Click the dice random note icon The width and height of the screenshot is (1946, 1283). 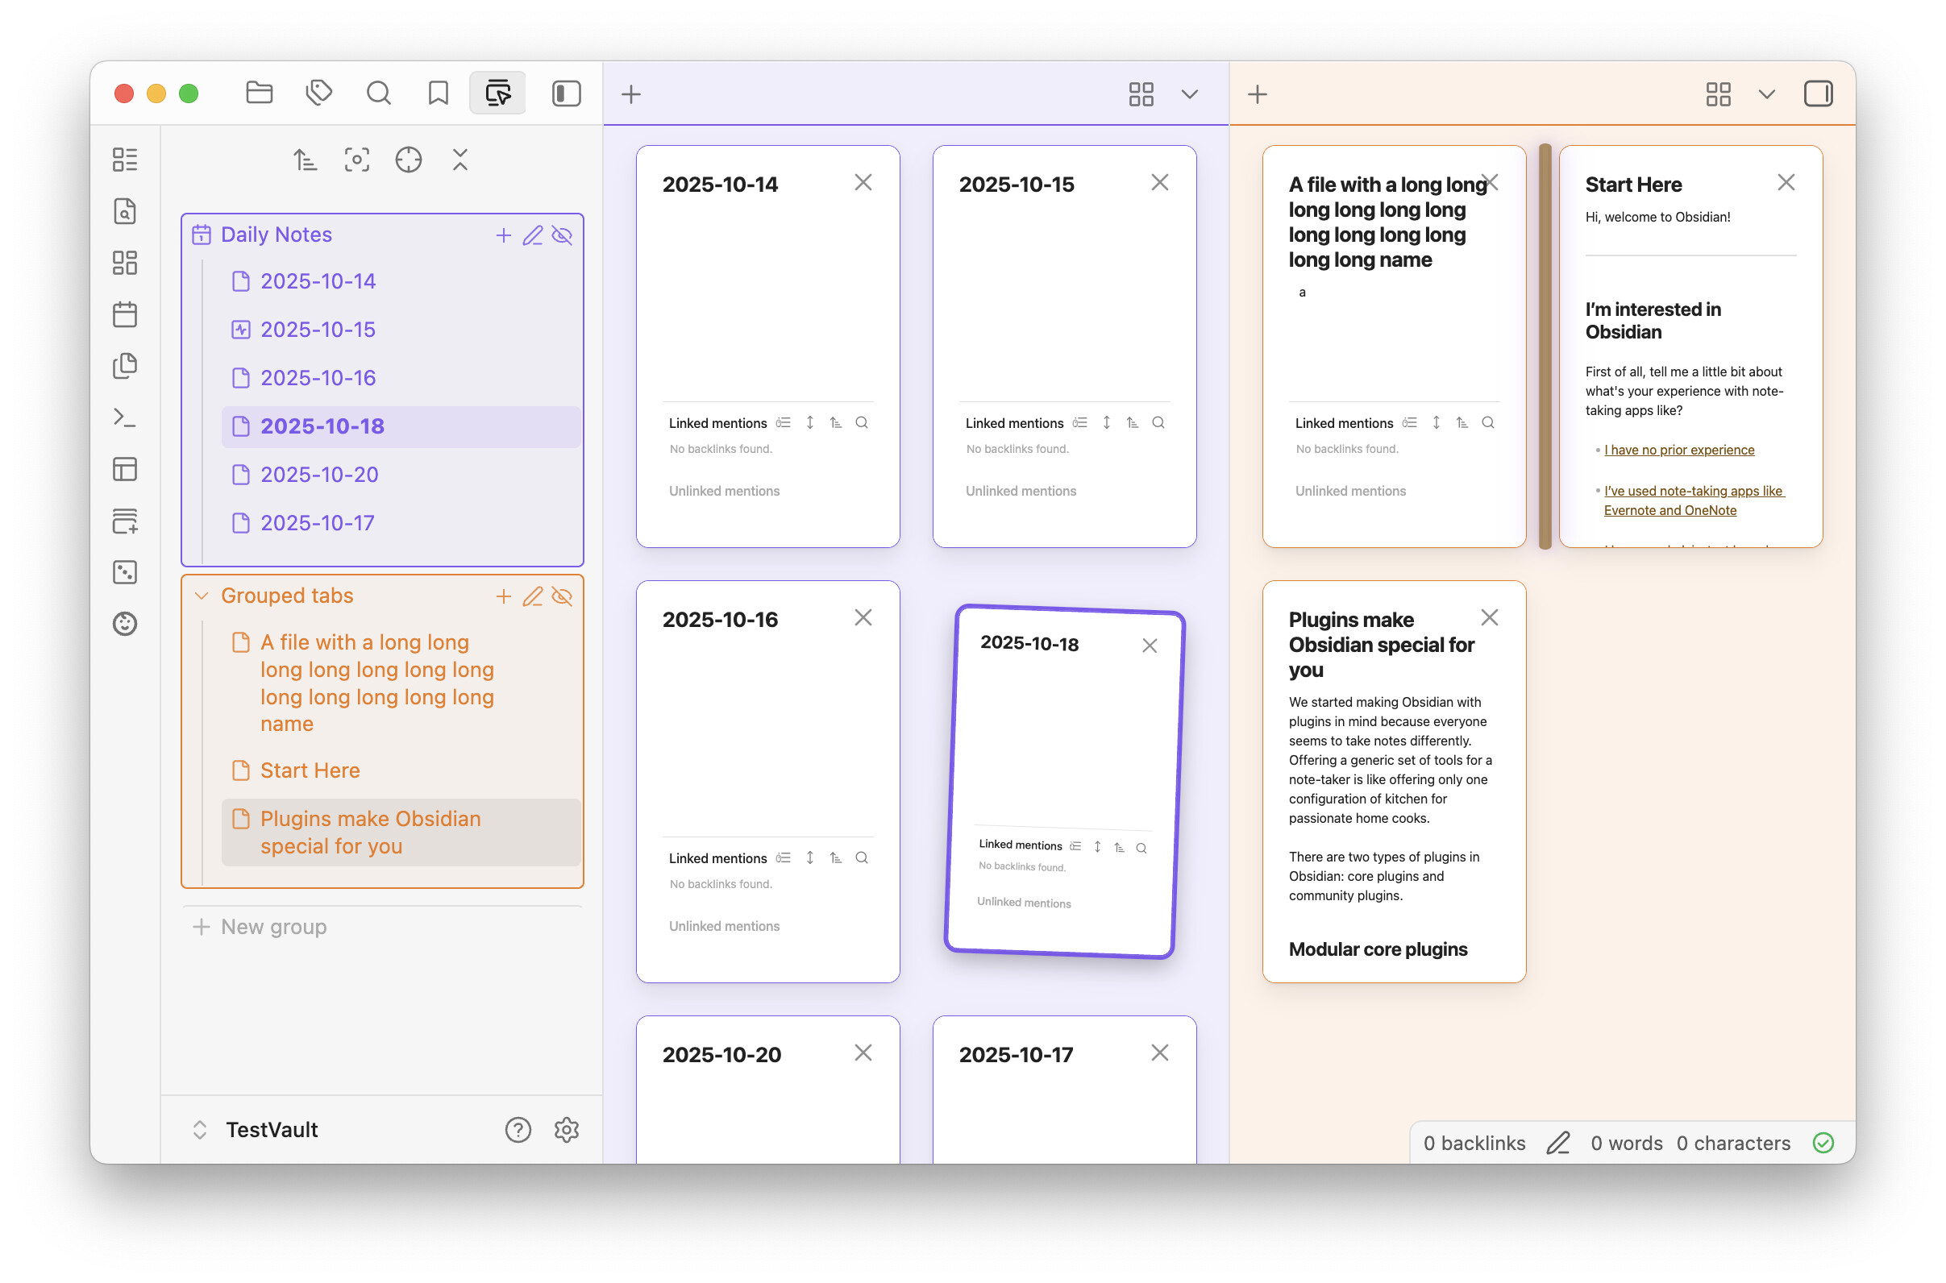(x=124, y=572)
